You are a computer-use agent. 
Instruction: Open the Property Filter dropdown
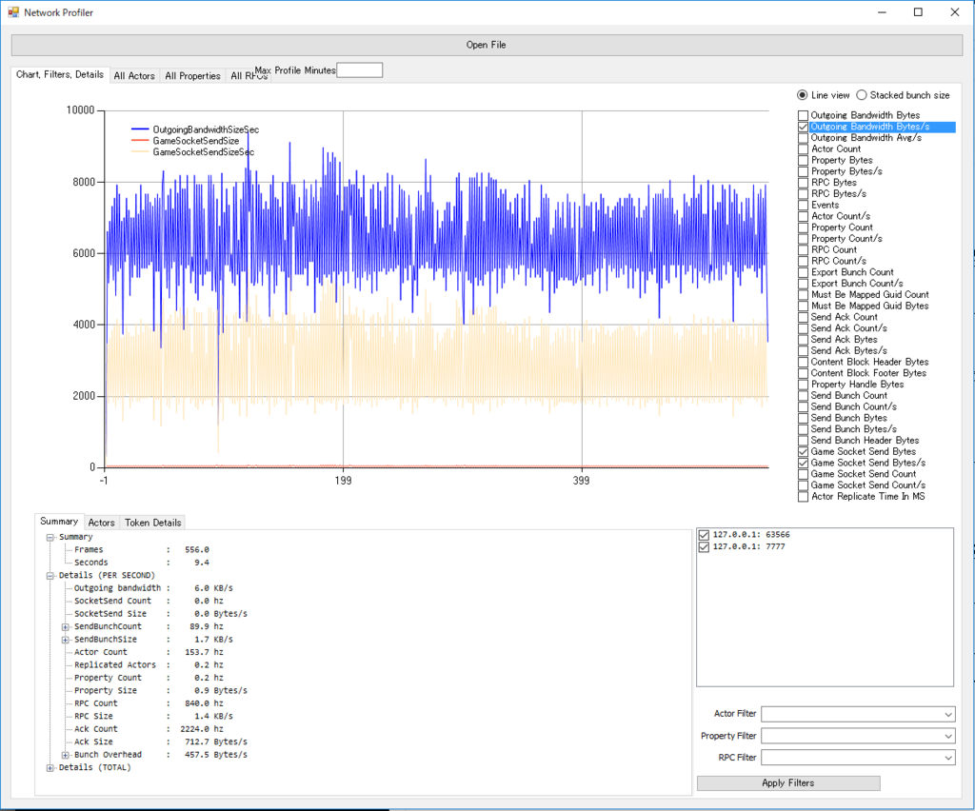point(947,736)
